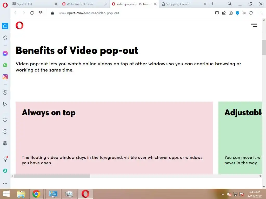Open the Opera website hamburger menu
266x199 pixels.
pos(254,25)
